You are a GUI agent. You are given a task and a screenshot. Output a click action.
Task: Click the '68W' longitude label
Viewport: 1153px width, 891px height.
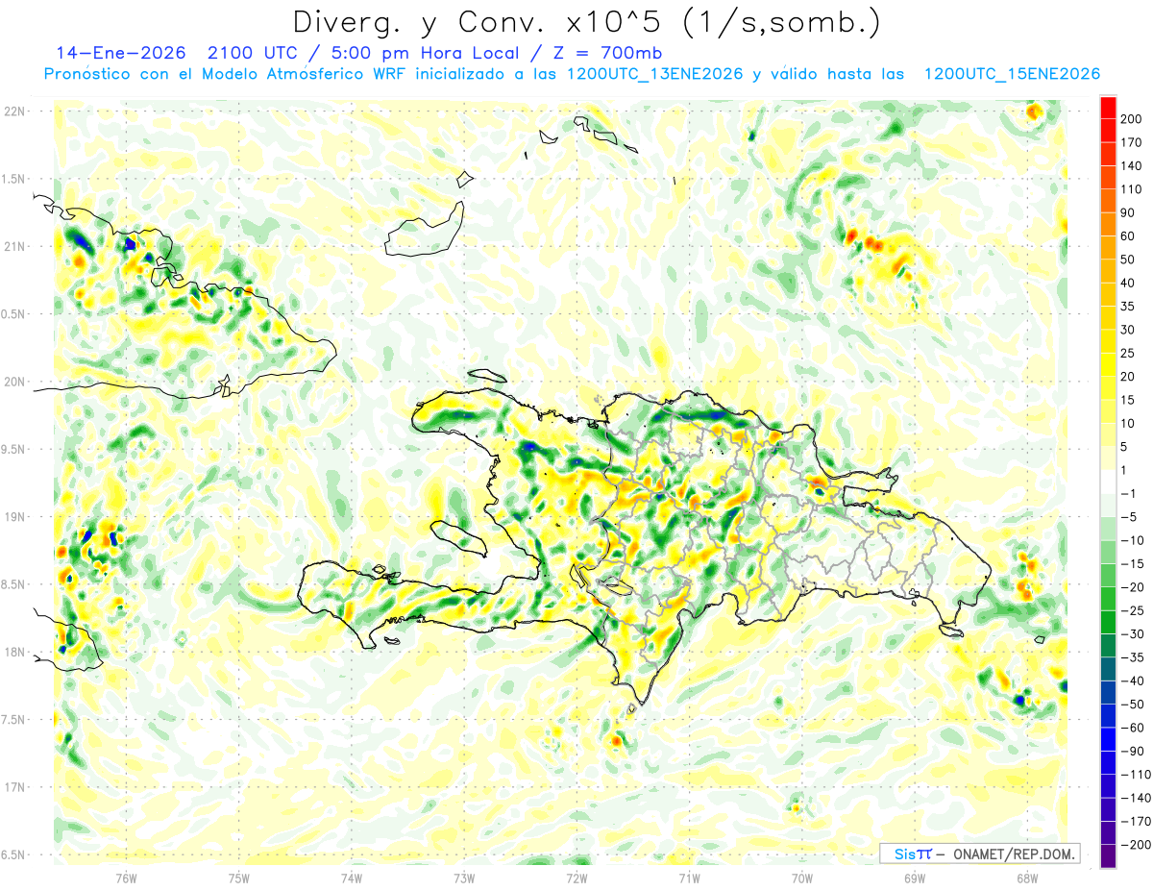coord(1026,878)
